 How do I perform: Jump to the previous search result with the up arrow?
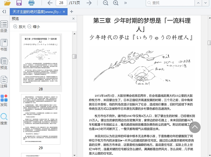click(198, 3)
